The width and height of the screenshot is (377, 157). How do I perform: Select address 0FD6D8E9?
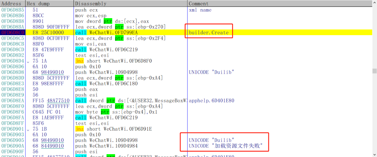pos(13,95)
